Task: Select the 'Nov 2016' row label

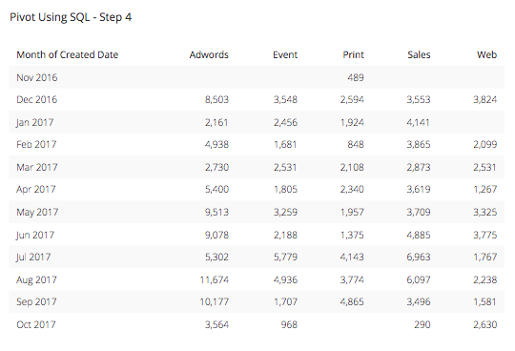Action: (37, 77)
